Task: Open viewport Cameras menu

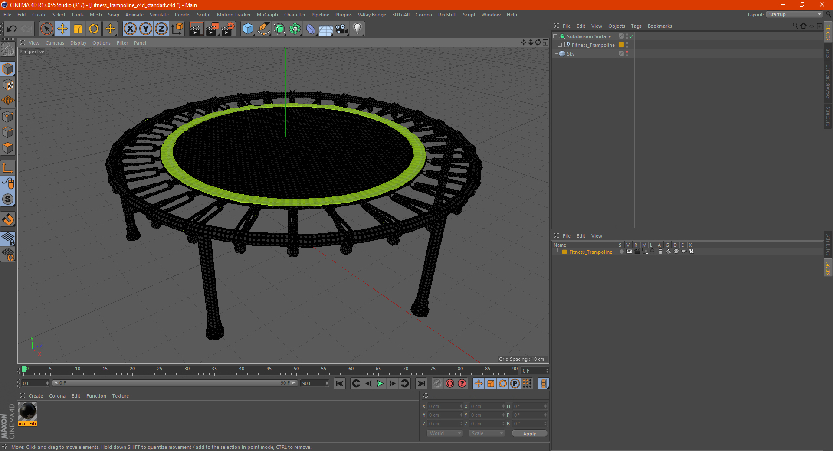Action: (x=55, y=43)
